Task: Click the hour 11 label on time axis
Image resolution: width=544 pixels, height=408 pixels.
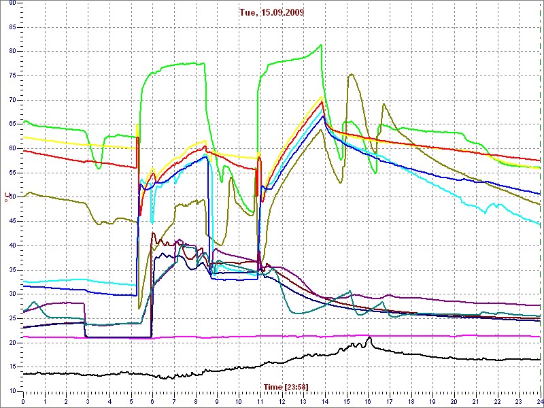Action: coord(260,401)
